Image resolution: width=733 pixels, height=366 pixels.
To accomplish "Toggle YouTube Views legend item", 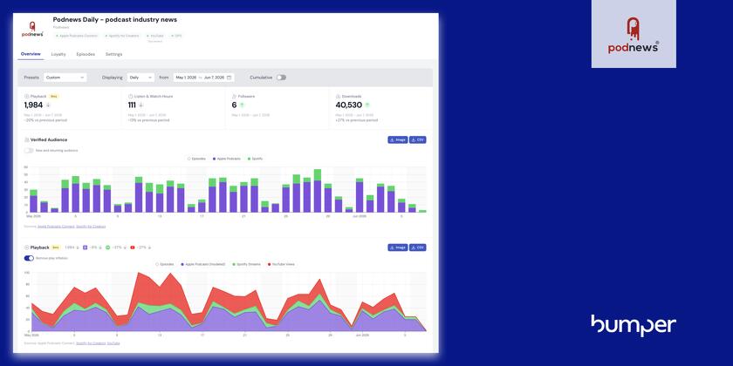I will pos(281,264).
